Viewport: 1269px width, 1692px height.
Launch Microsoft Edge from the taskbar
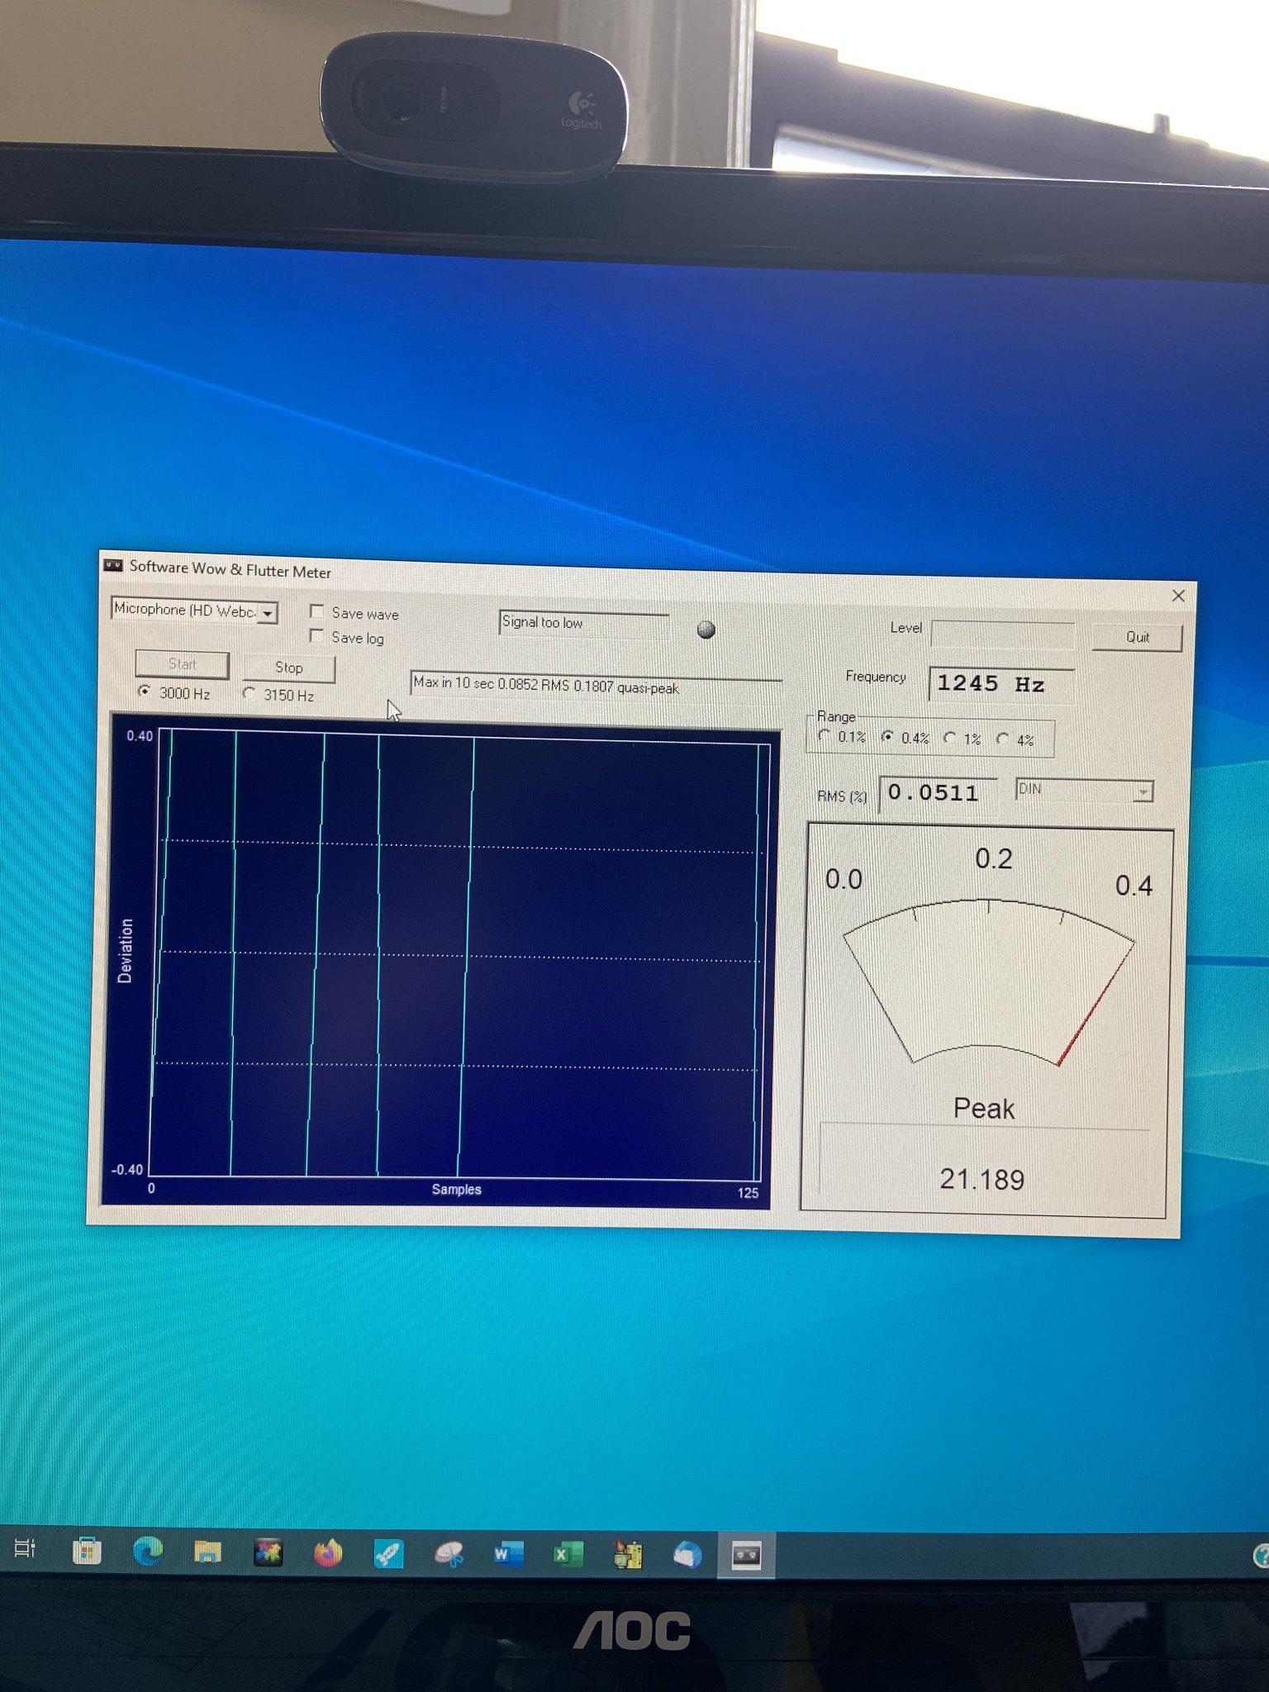[x=148, y=1552]
